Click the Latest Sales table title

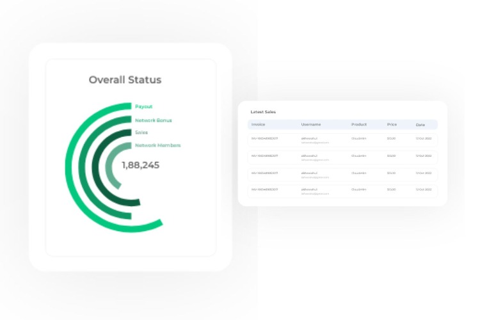pyautogui.click(x=263, y=112)
